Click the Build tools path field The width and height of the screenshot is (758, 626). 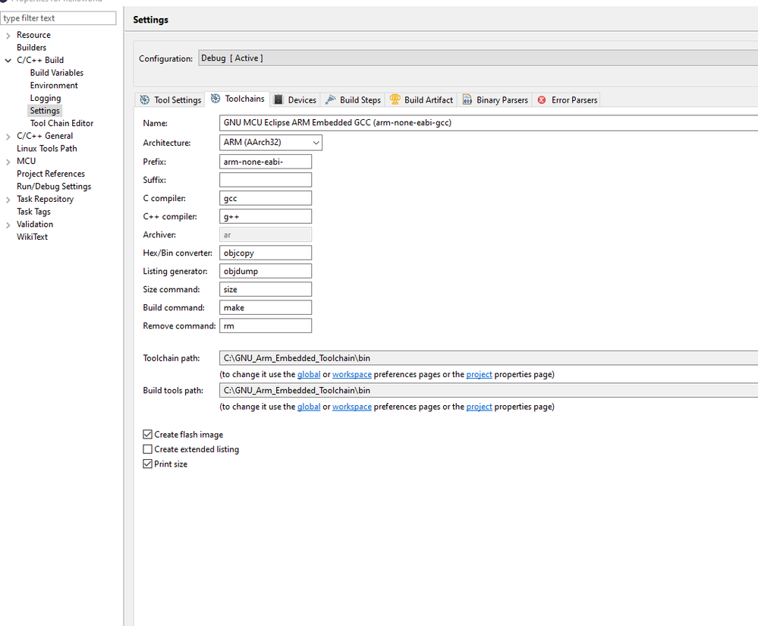[488, 391]
